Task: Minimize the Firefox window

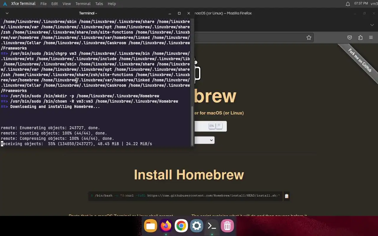Action: click(x=355, y=13)
